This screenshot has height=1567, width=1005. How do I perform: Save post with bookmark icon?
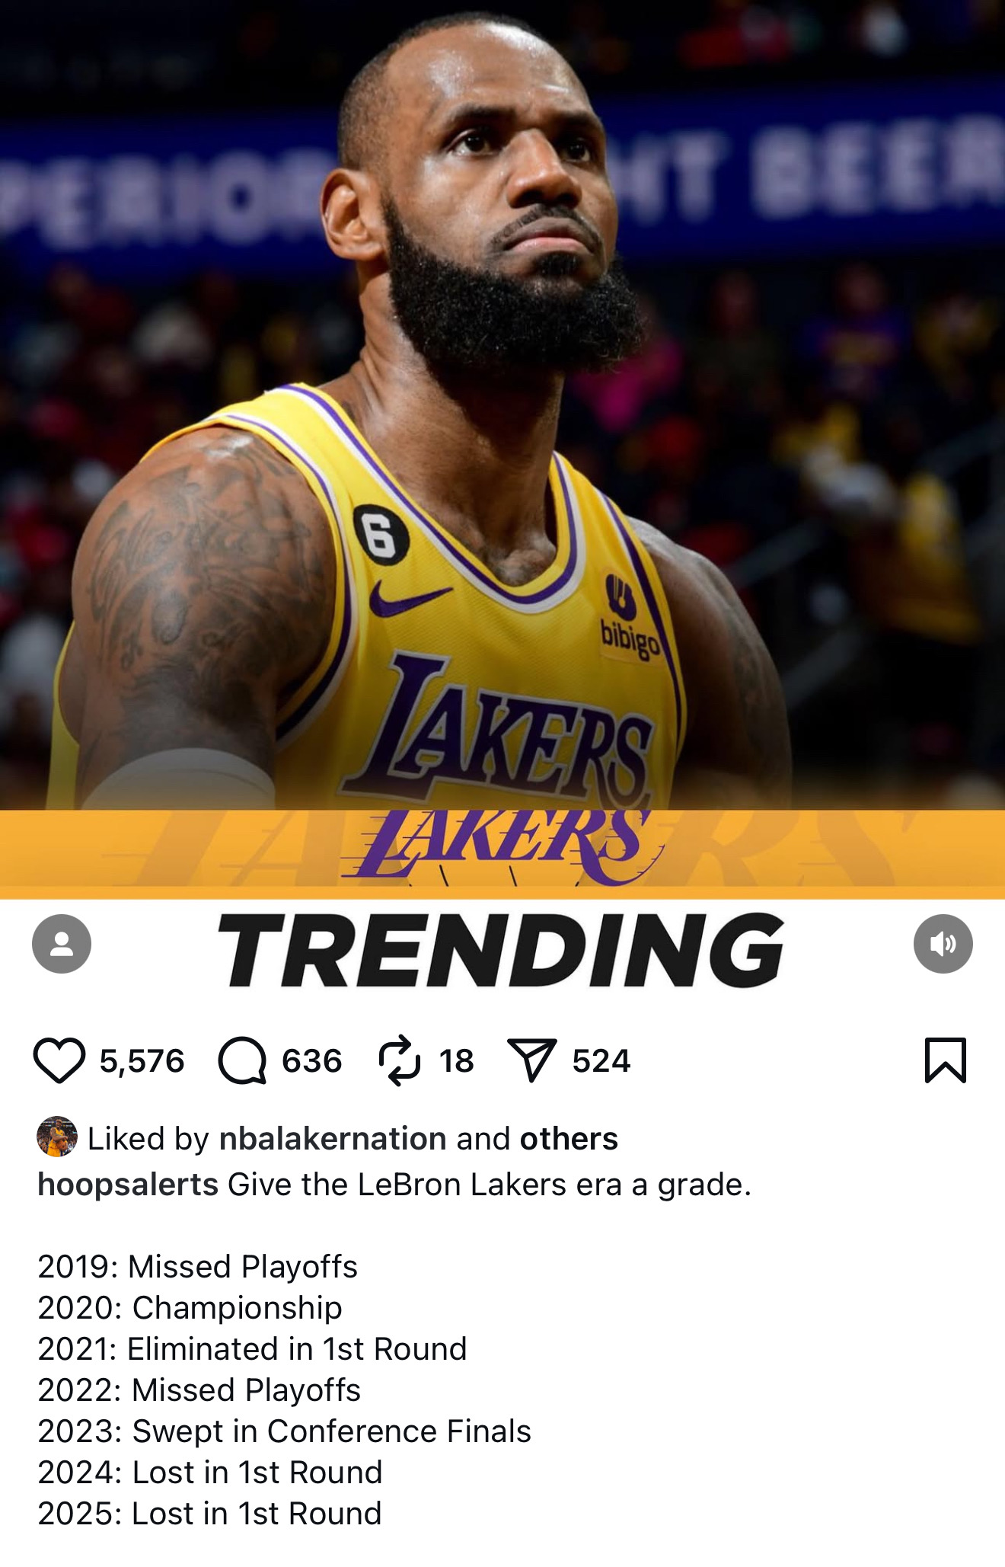[x=946, y=1060]
